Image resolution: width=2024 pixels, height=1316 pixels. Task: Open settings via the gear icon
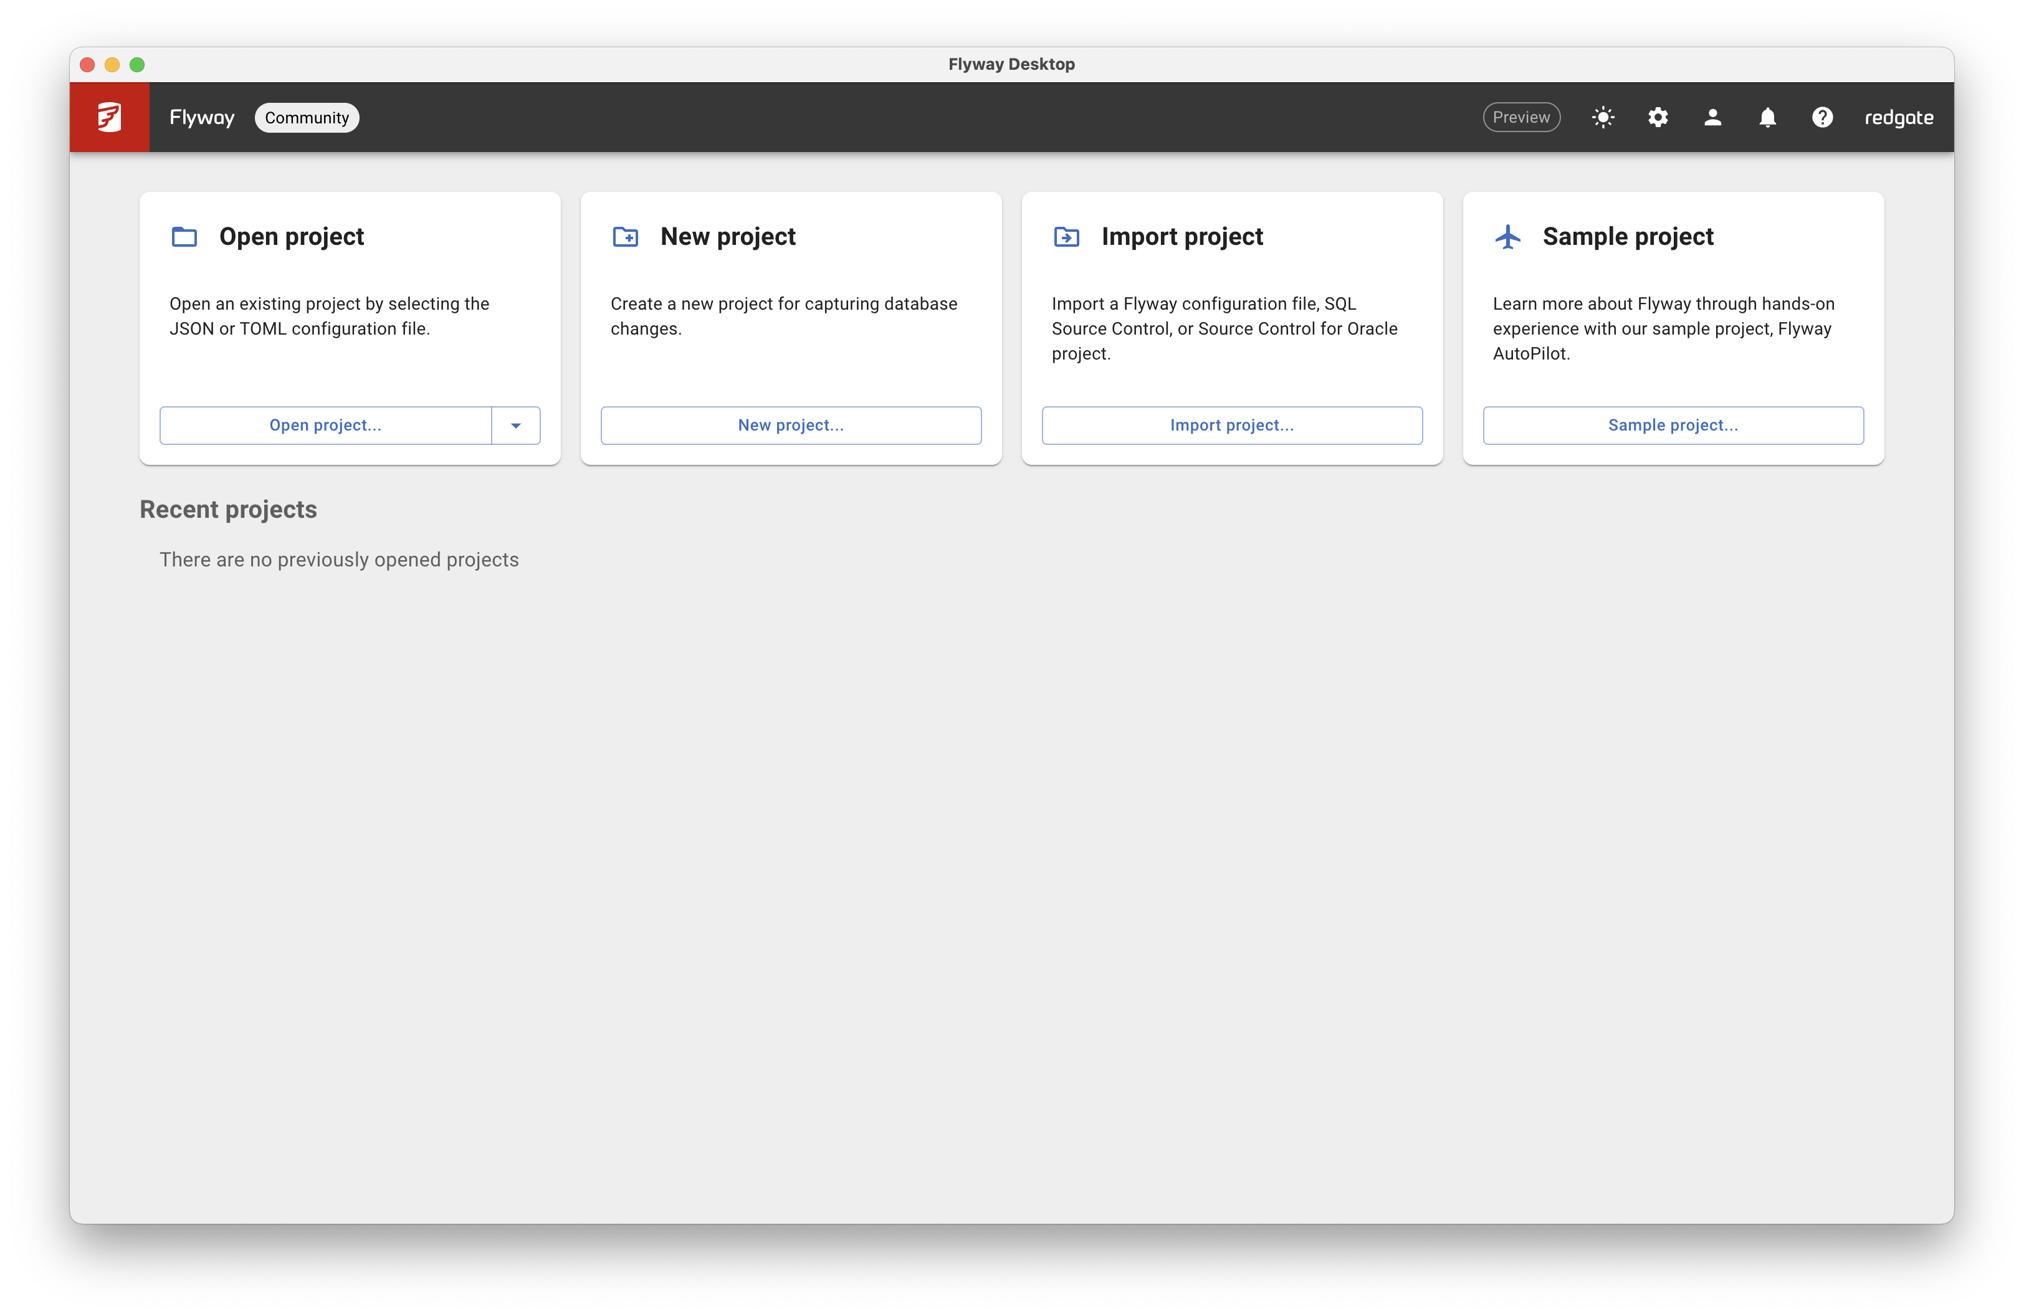point(1658,117)
